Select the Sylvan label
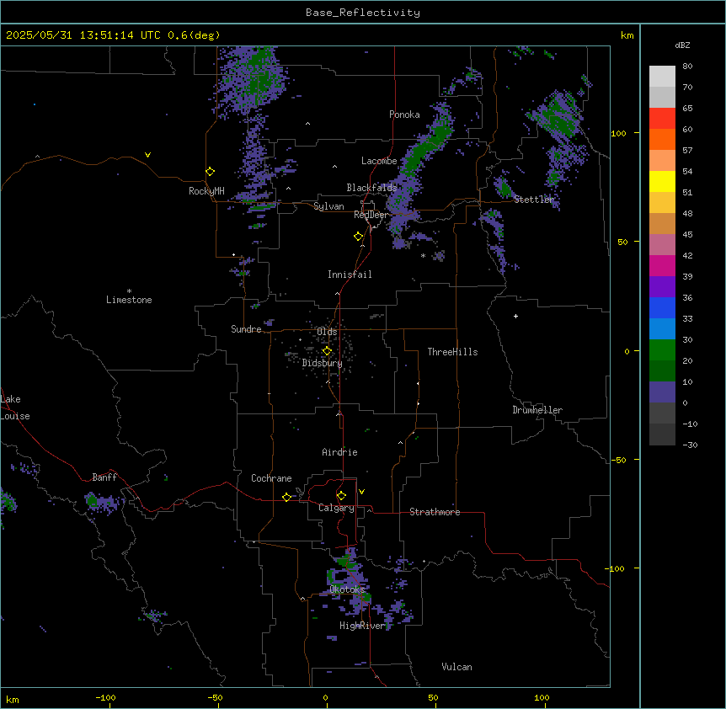 pyautogui.click(x=328, y=206)
